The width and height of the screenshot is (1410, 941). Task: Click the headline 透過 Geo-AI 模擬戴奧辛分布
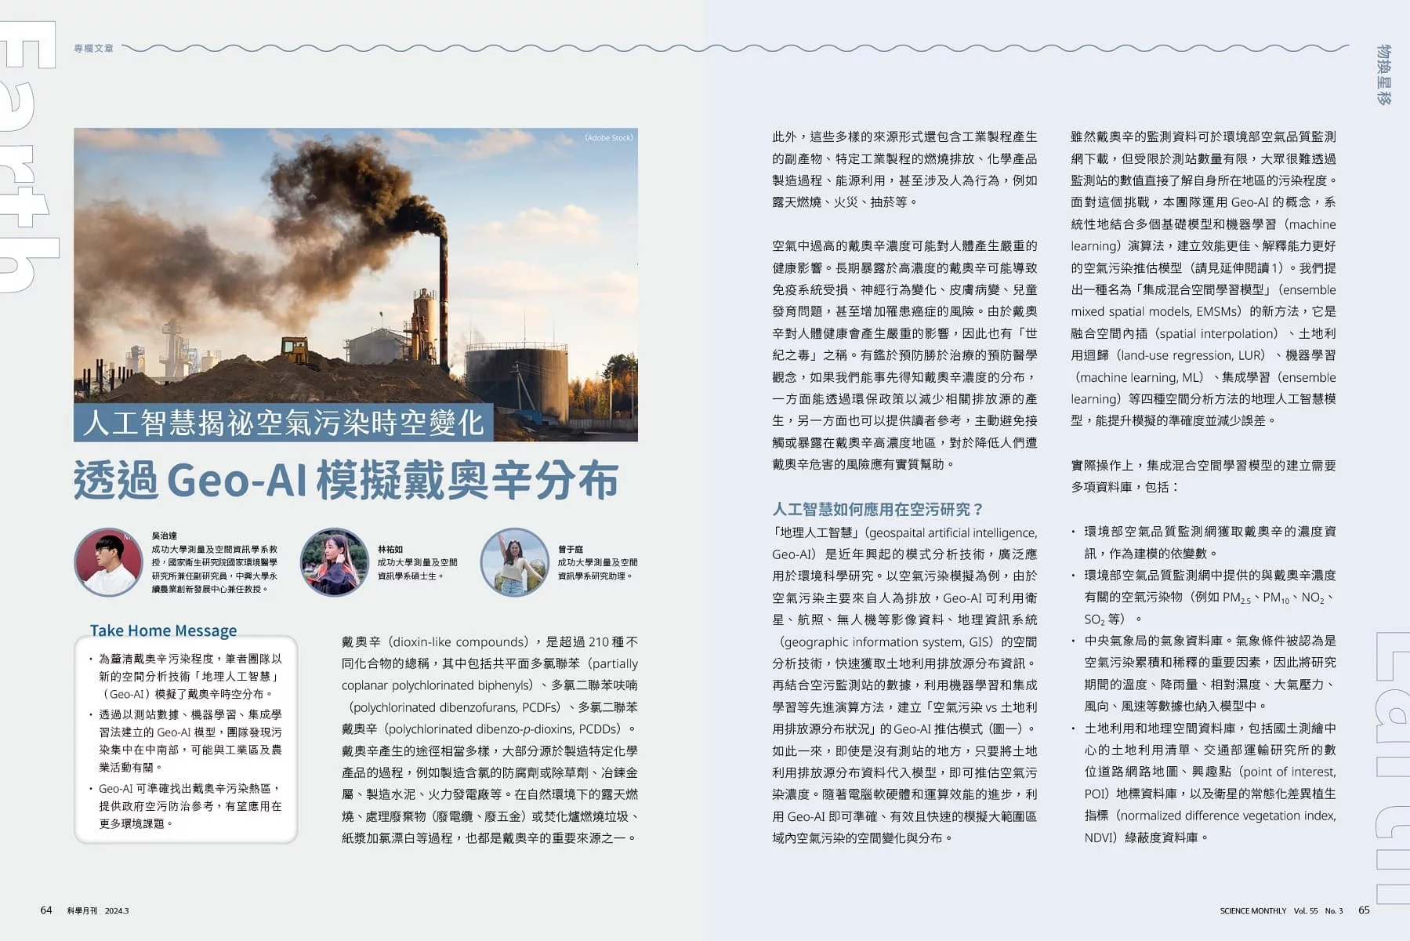(x=346, y=480)
